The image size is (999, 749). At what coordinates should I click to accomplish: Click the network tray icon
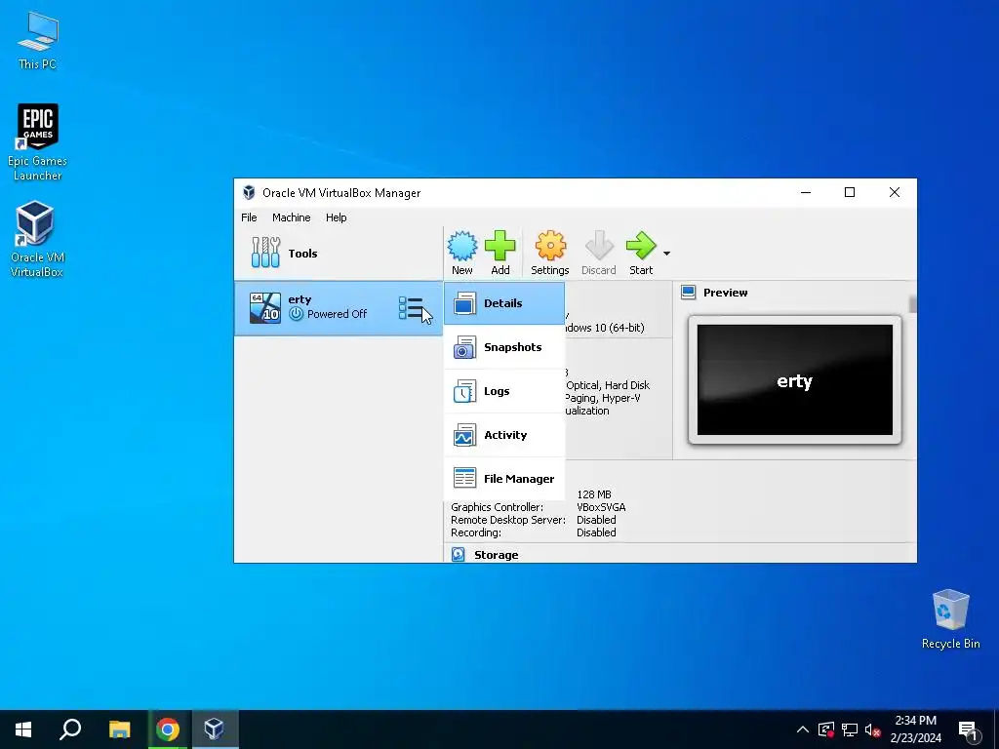point(850,729)
